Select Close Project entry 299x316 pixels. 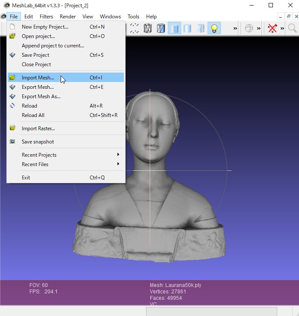[x=66, y=64]
